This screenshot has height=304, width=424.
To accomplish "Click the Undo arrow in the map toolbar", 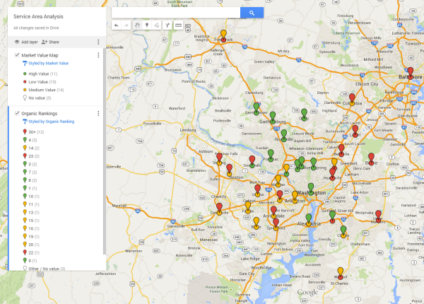I will (117, 25).
